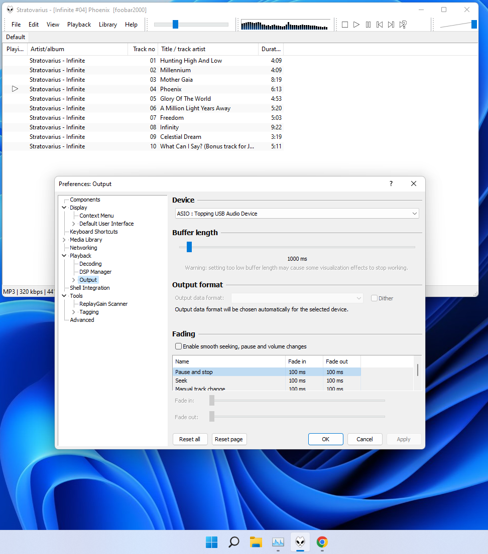Open the Library menu
The height and width of the screenshot is (554, 488).
pos(108,25)
